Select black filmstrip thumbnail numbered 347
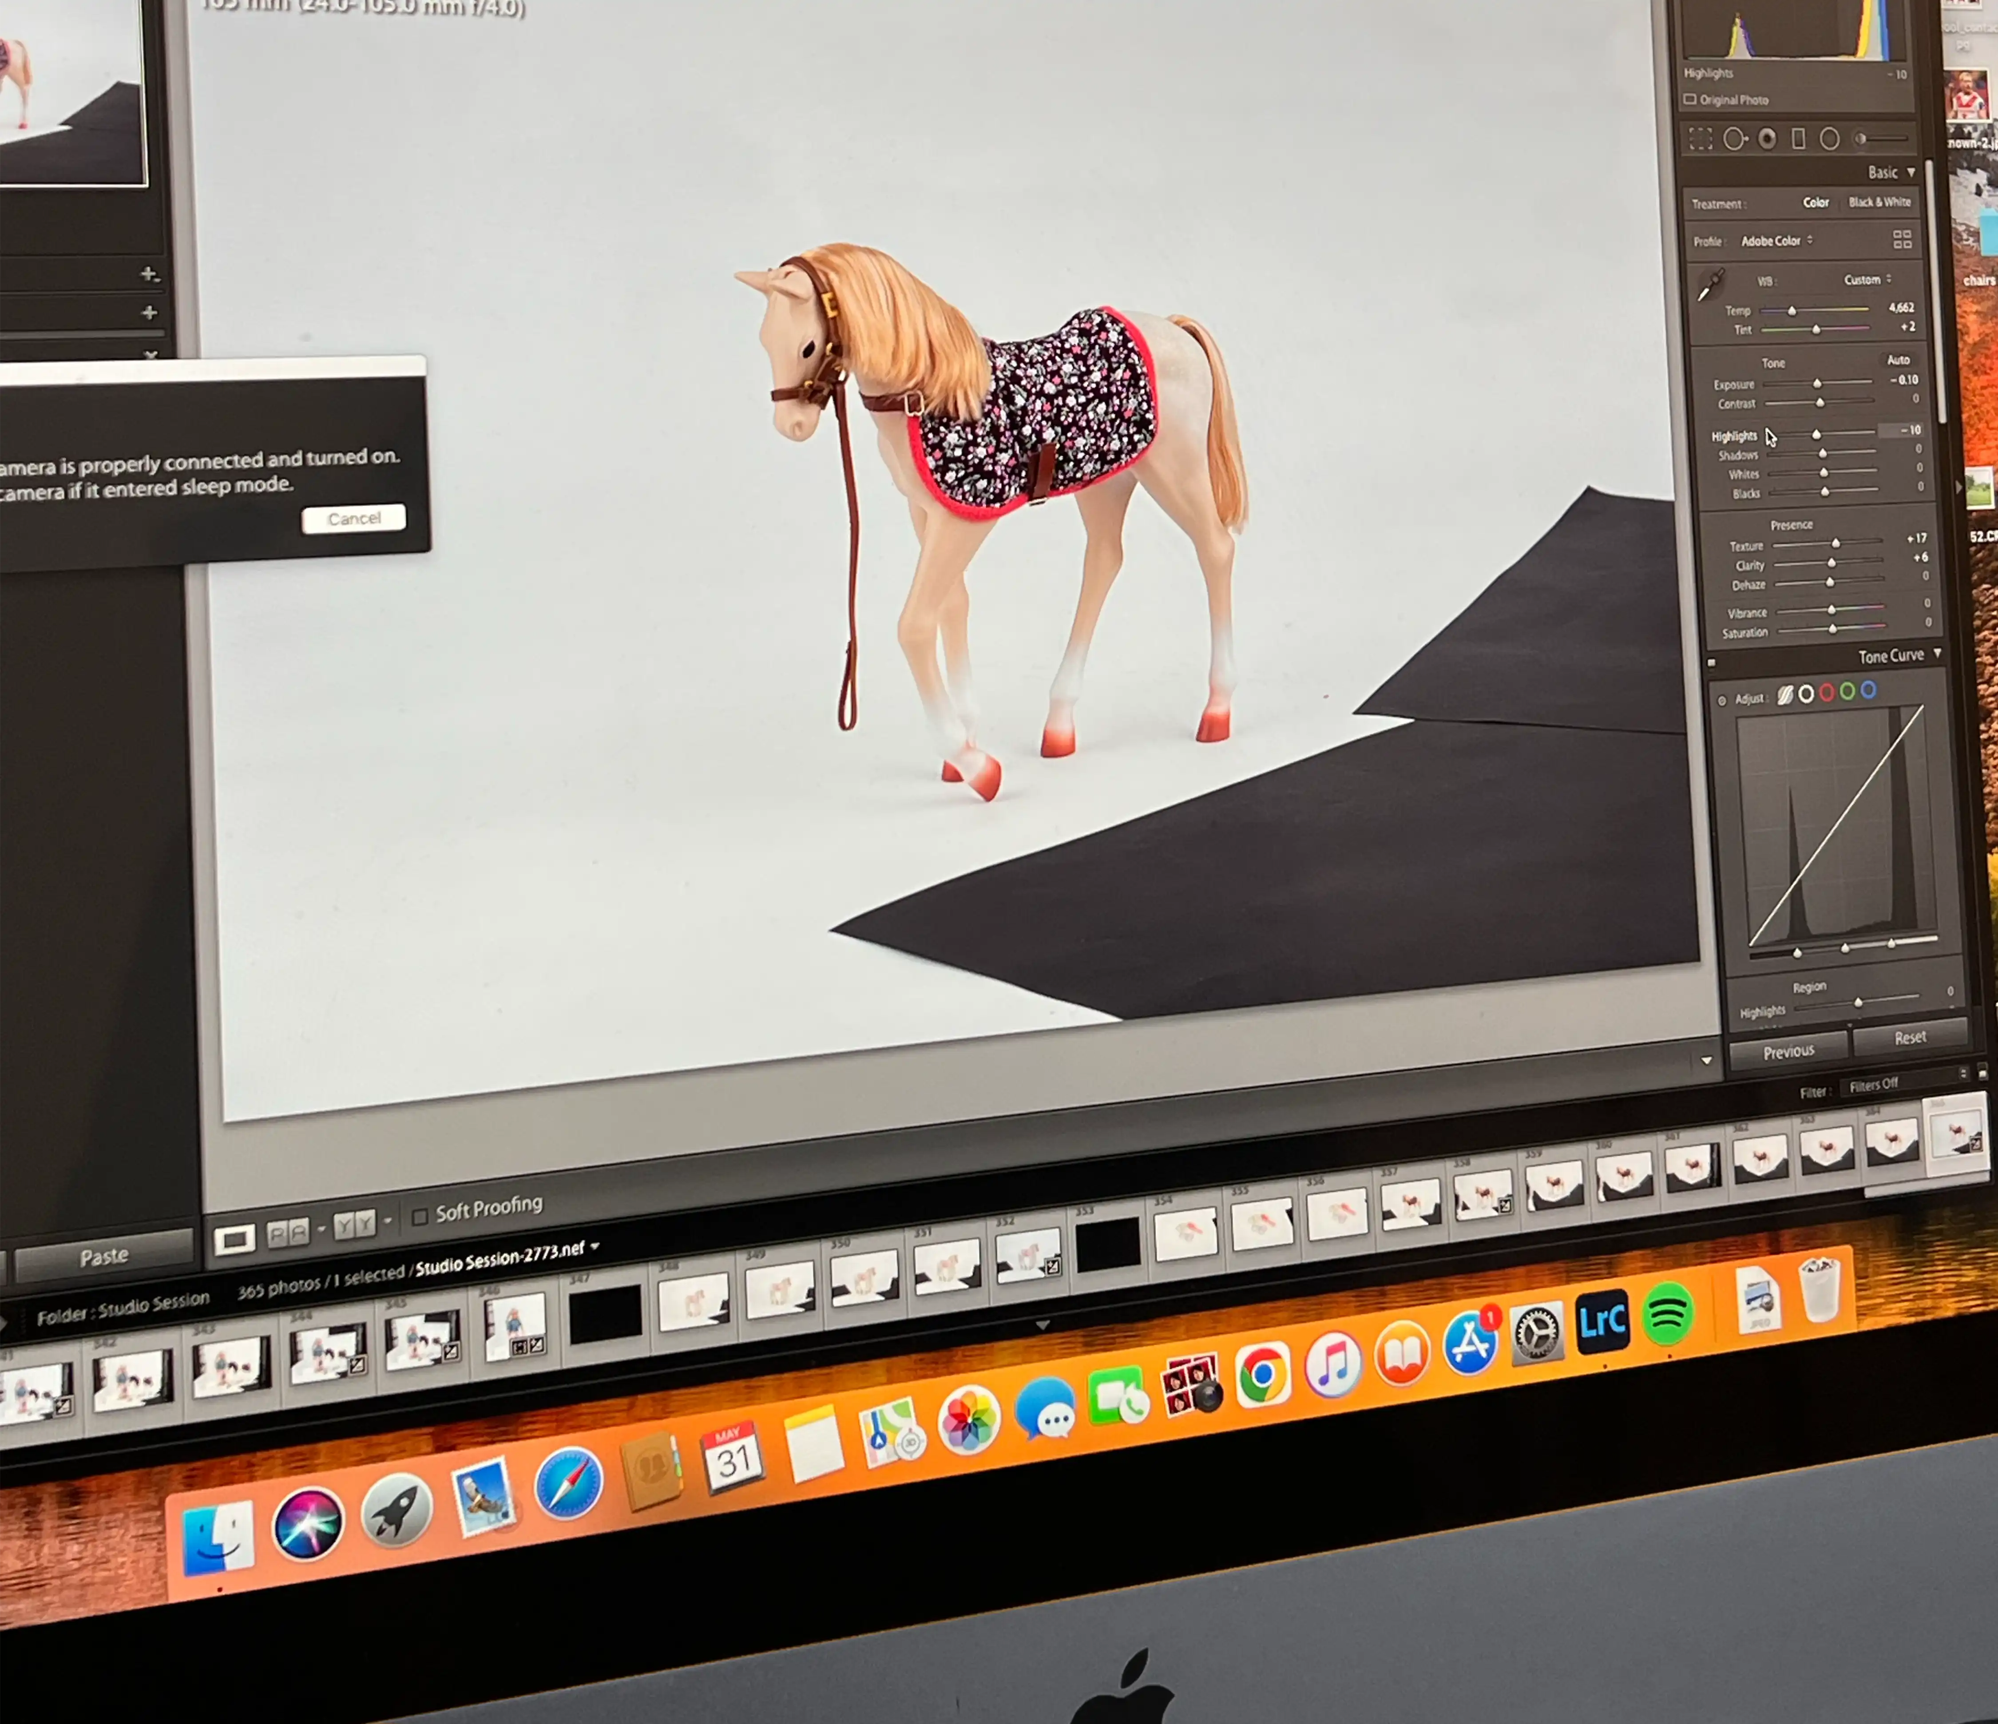Screen dimensions: 1998x1724 pos(605,1313)
